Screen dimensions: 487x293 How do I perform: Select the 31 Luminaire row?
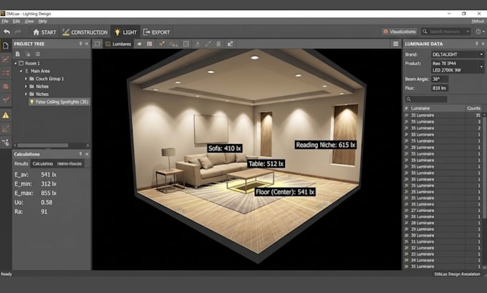pos(443,241)
